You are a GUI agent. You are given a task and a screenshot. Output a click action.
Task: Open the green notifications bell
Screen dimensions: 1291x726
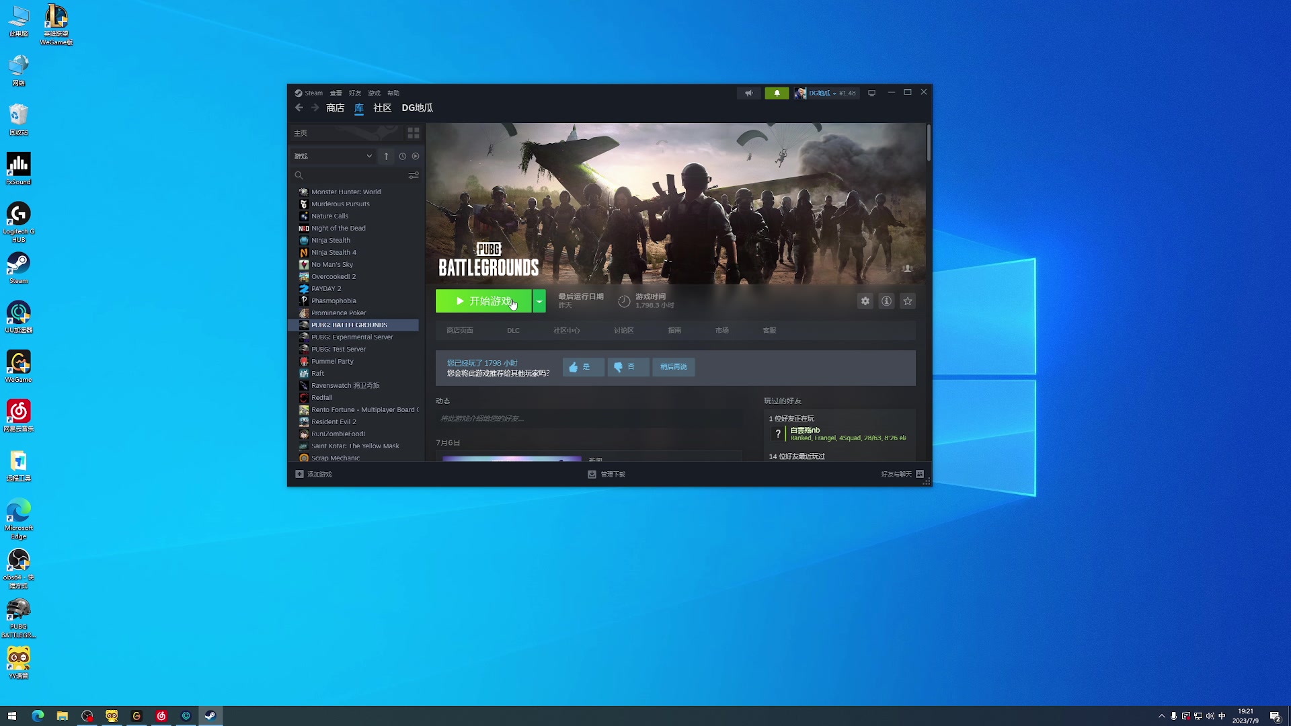[x=777, y=93]
